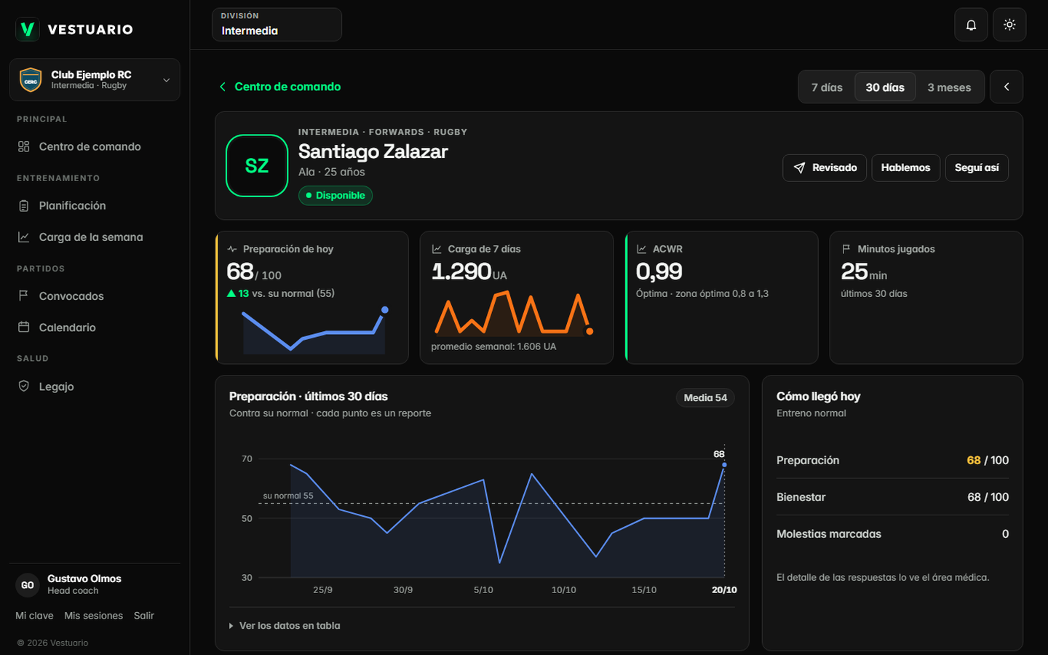
Task: Click the back arrow beside Centro de comando
Action: [x=223, y=87]
